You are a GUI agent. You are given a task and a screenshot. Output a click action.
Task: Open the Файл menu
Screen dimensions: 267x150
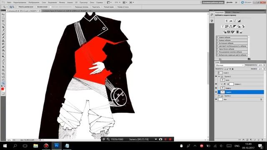coord(9,2)
